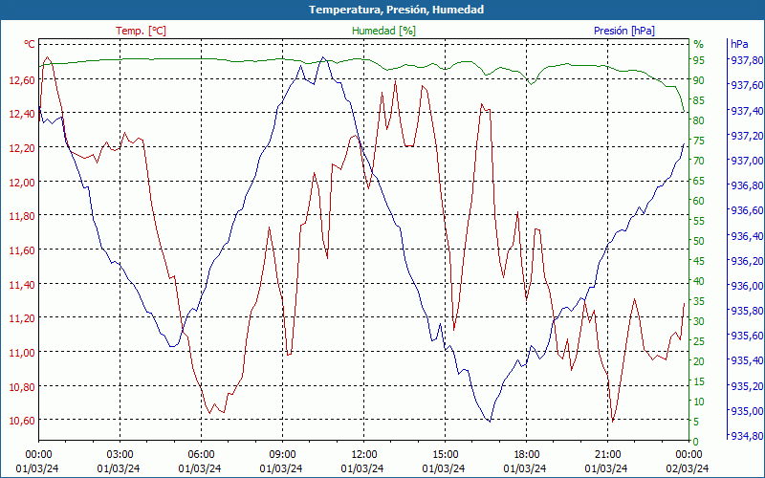
Task: Click temperature axis value '11,00'
Action: (x=22, y=352)
